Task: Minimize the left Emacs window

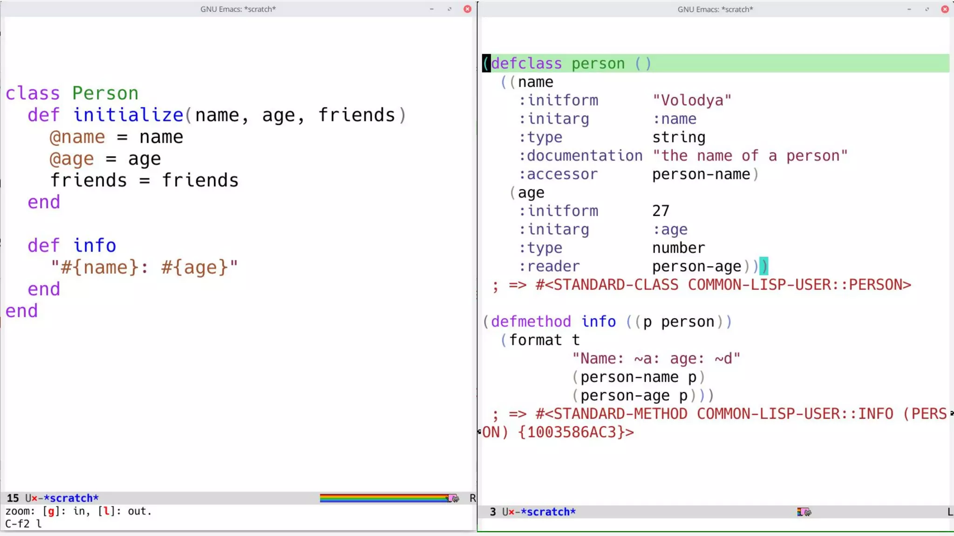Action: [x=432, y=9]
